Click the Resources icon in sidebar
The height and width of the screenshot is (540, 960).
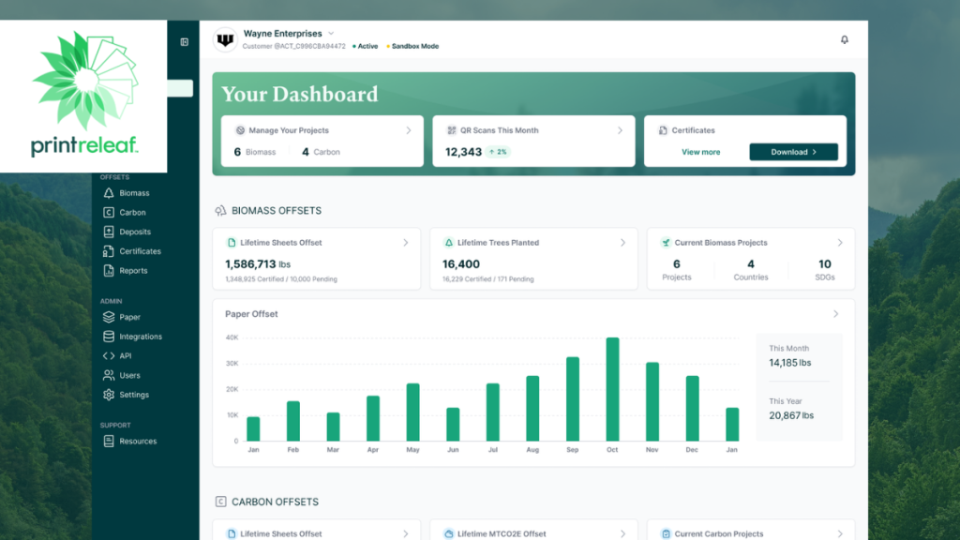[x=109, y=441]
